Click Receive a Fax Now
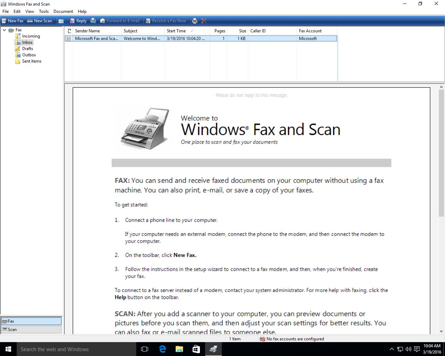This screenshot has height=356, width=445. click(166, 21)
